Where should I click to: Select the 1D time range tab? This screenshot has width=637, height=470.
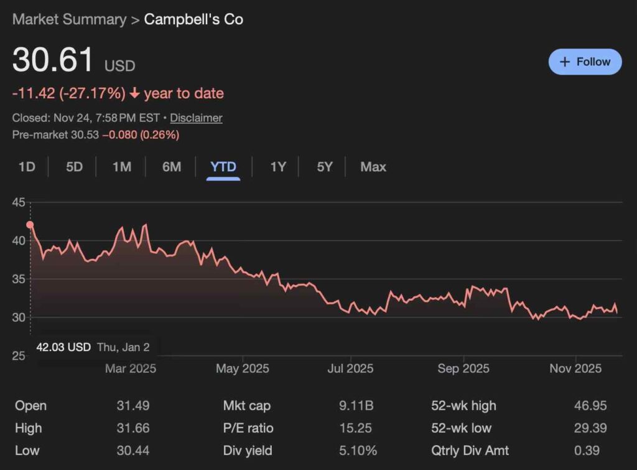click(27, 167)
